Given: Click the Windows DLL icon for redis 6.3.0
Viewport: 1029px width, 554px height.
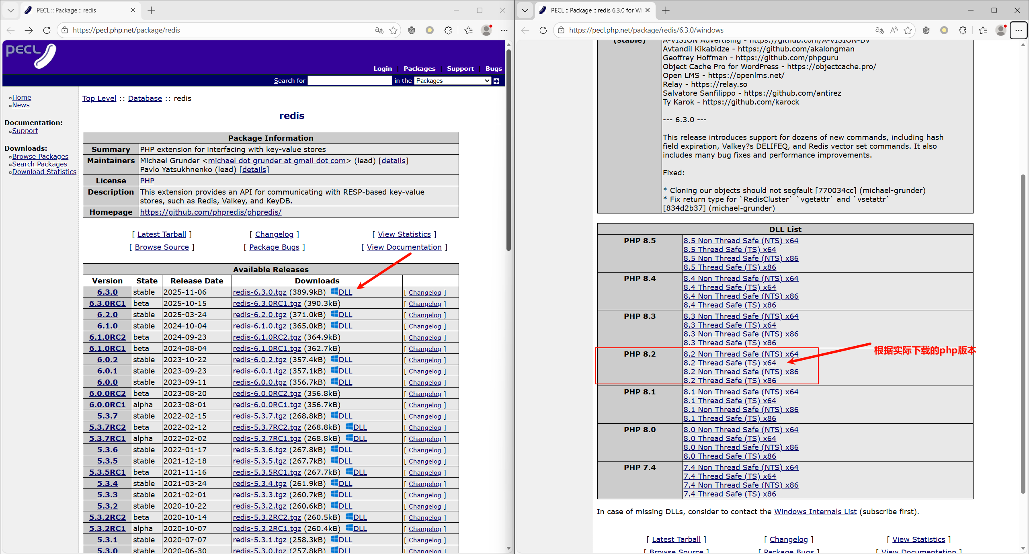Looking at the screenshot, I should [x=334, y=291].
